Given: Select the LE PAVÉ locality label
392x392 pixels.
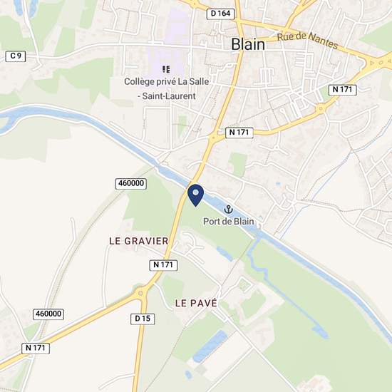Looking at the screenshot, I should click(x=196, y=303).
